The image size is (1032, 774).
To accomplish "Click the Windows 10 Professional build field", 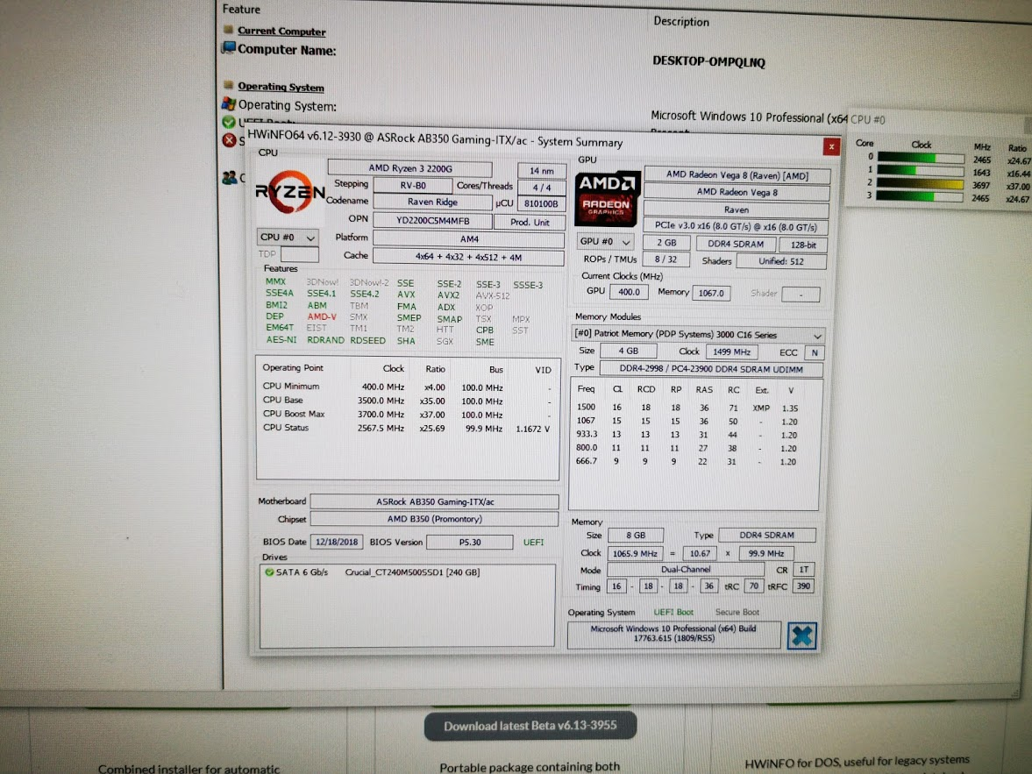I will point(674,634).
